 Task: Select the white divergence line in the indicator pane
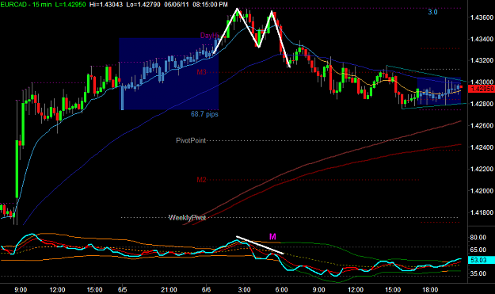[x=260, y=245]
